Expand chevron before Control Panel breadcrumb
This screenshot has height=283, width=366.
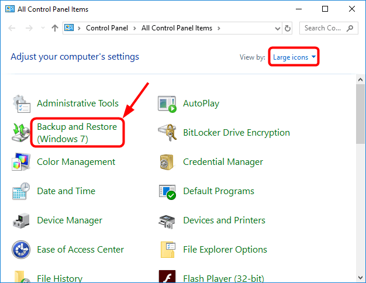click(79, 29)
